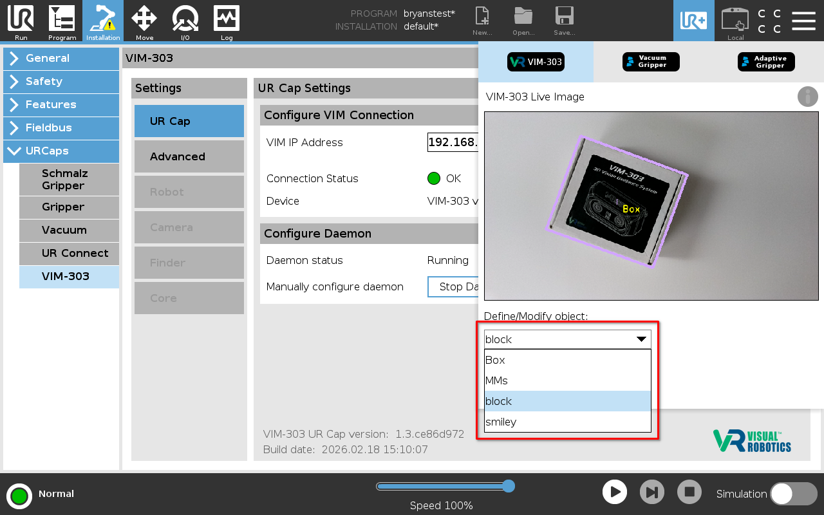The image size is (824, 515).
Task: Open the Run screen
Action: (x=21, y=21)
